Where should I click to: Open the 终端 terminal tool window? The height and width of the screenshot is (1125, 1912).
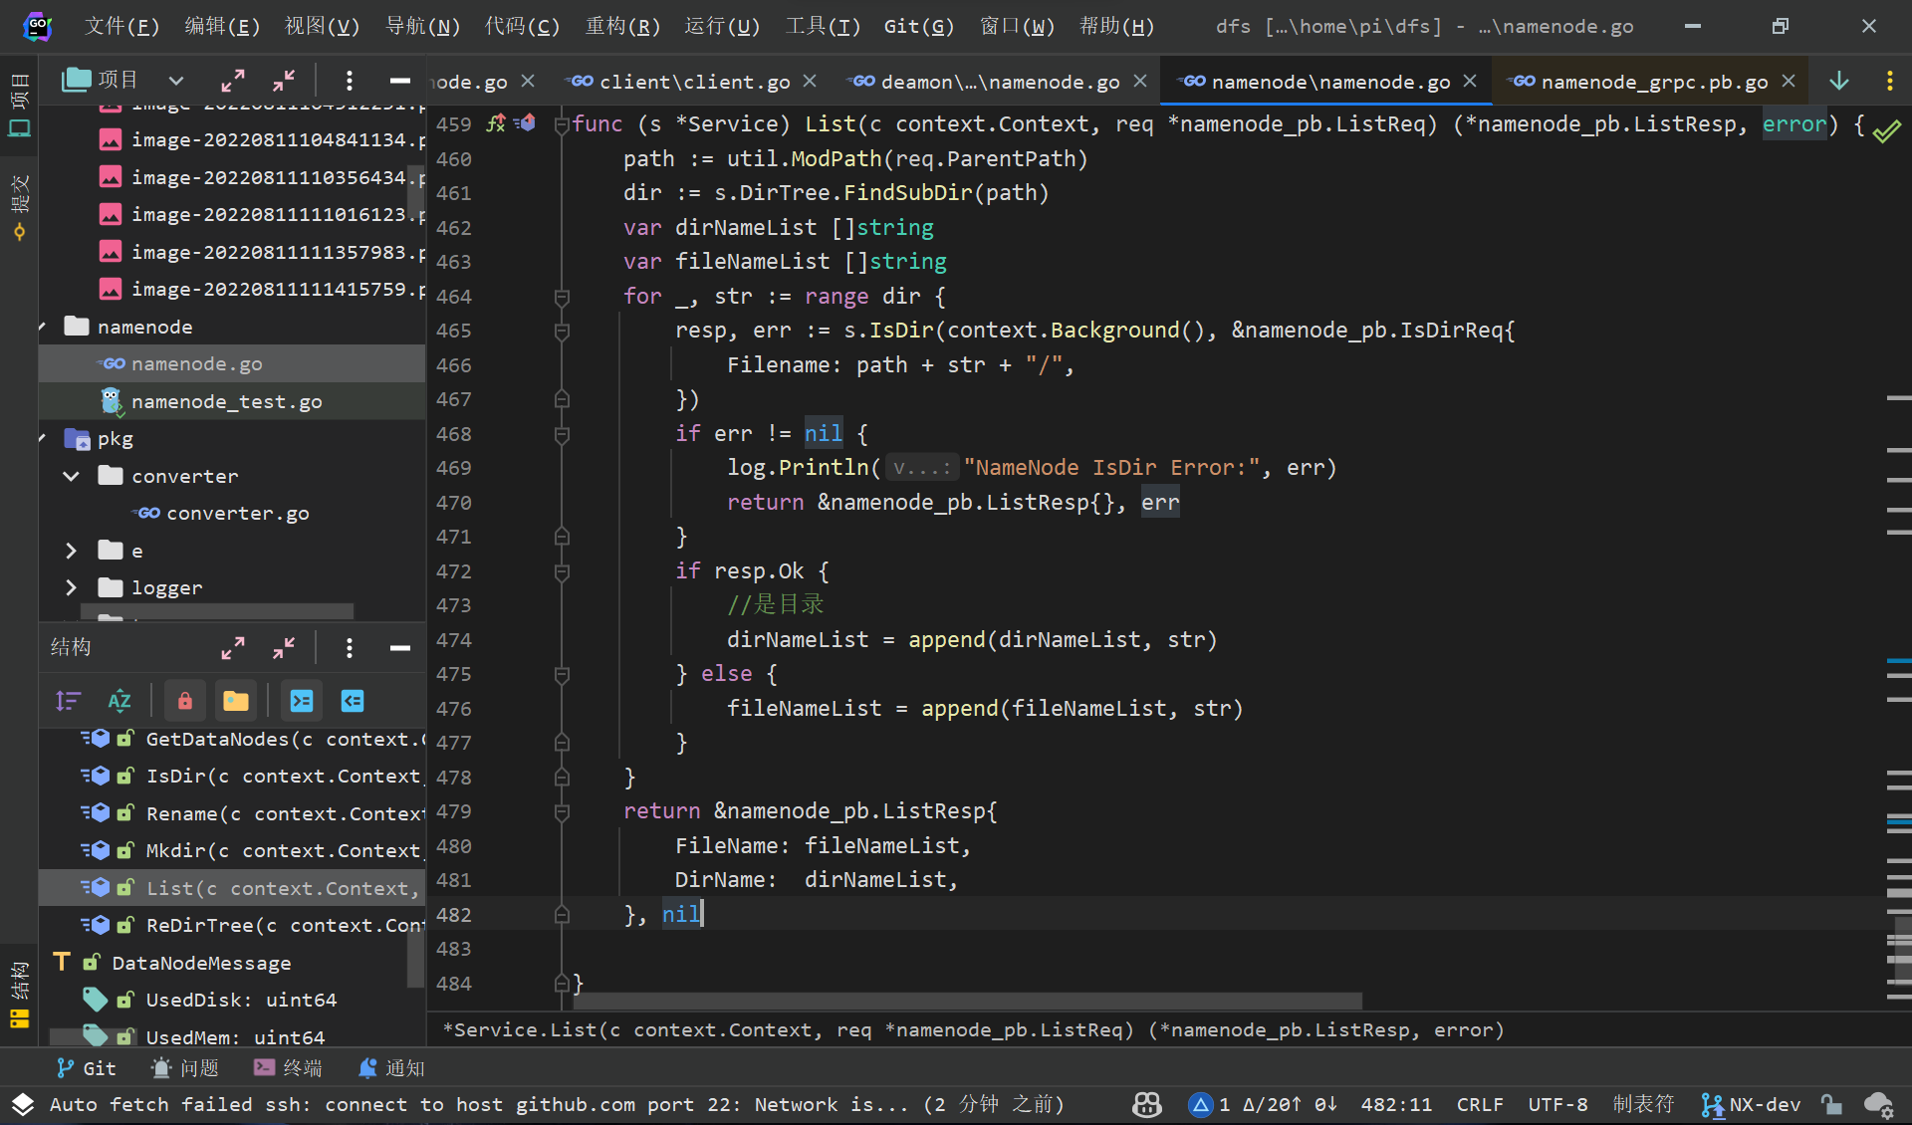click(x=289, y=1067)
